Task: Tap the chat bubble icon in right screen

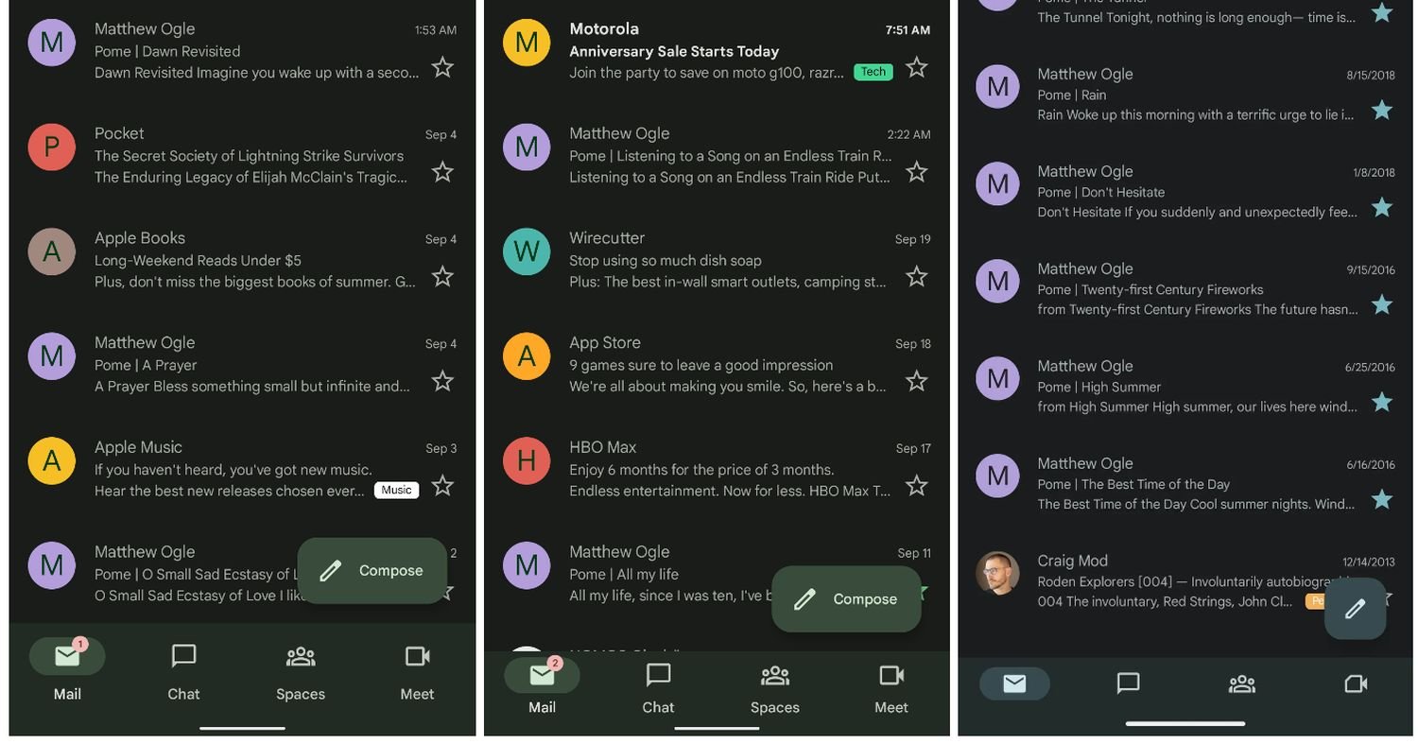Action: click(1128, 683)
